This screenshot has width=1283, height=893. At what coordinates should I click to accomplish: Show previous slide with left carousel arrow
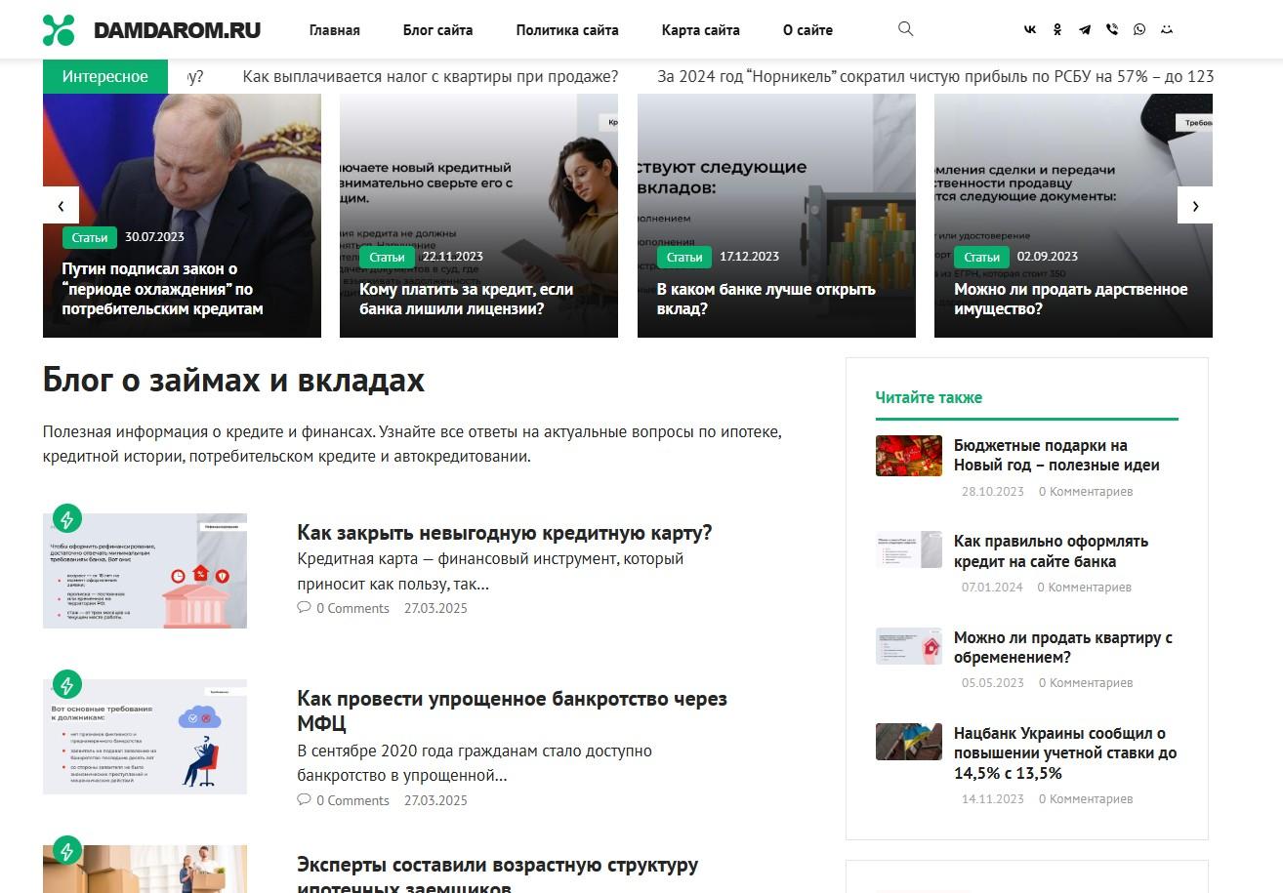pyautogui.click(x=61, y=206)
